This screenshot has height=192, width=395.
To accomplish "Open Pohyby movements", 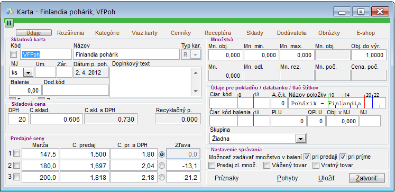I will point(288,178).
